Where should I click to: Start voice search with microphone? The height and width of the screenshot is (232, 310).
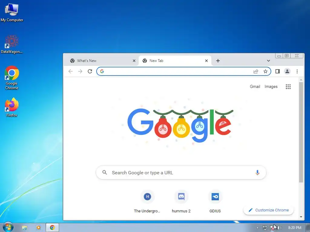click(257, 172)
